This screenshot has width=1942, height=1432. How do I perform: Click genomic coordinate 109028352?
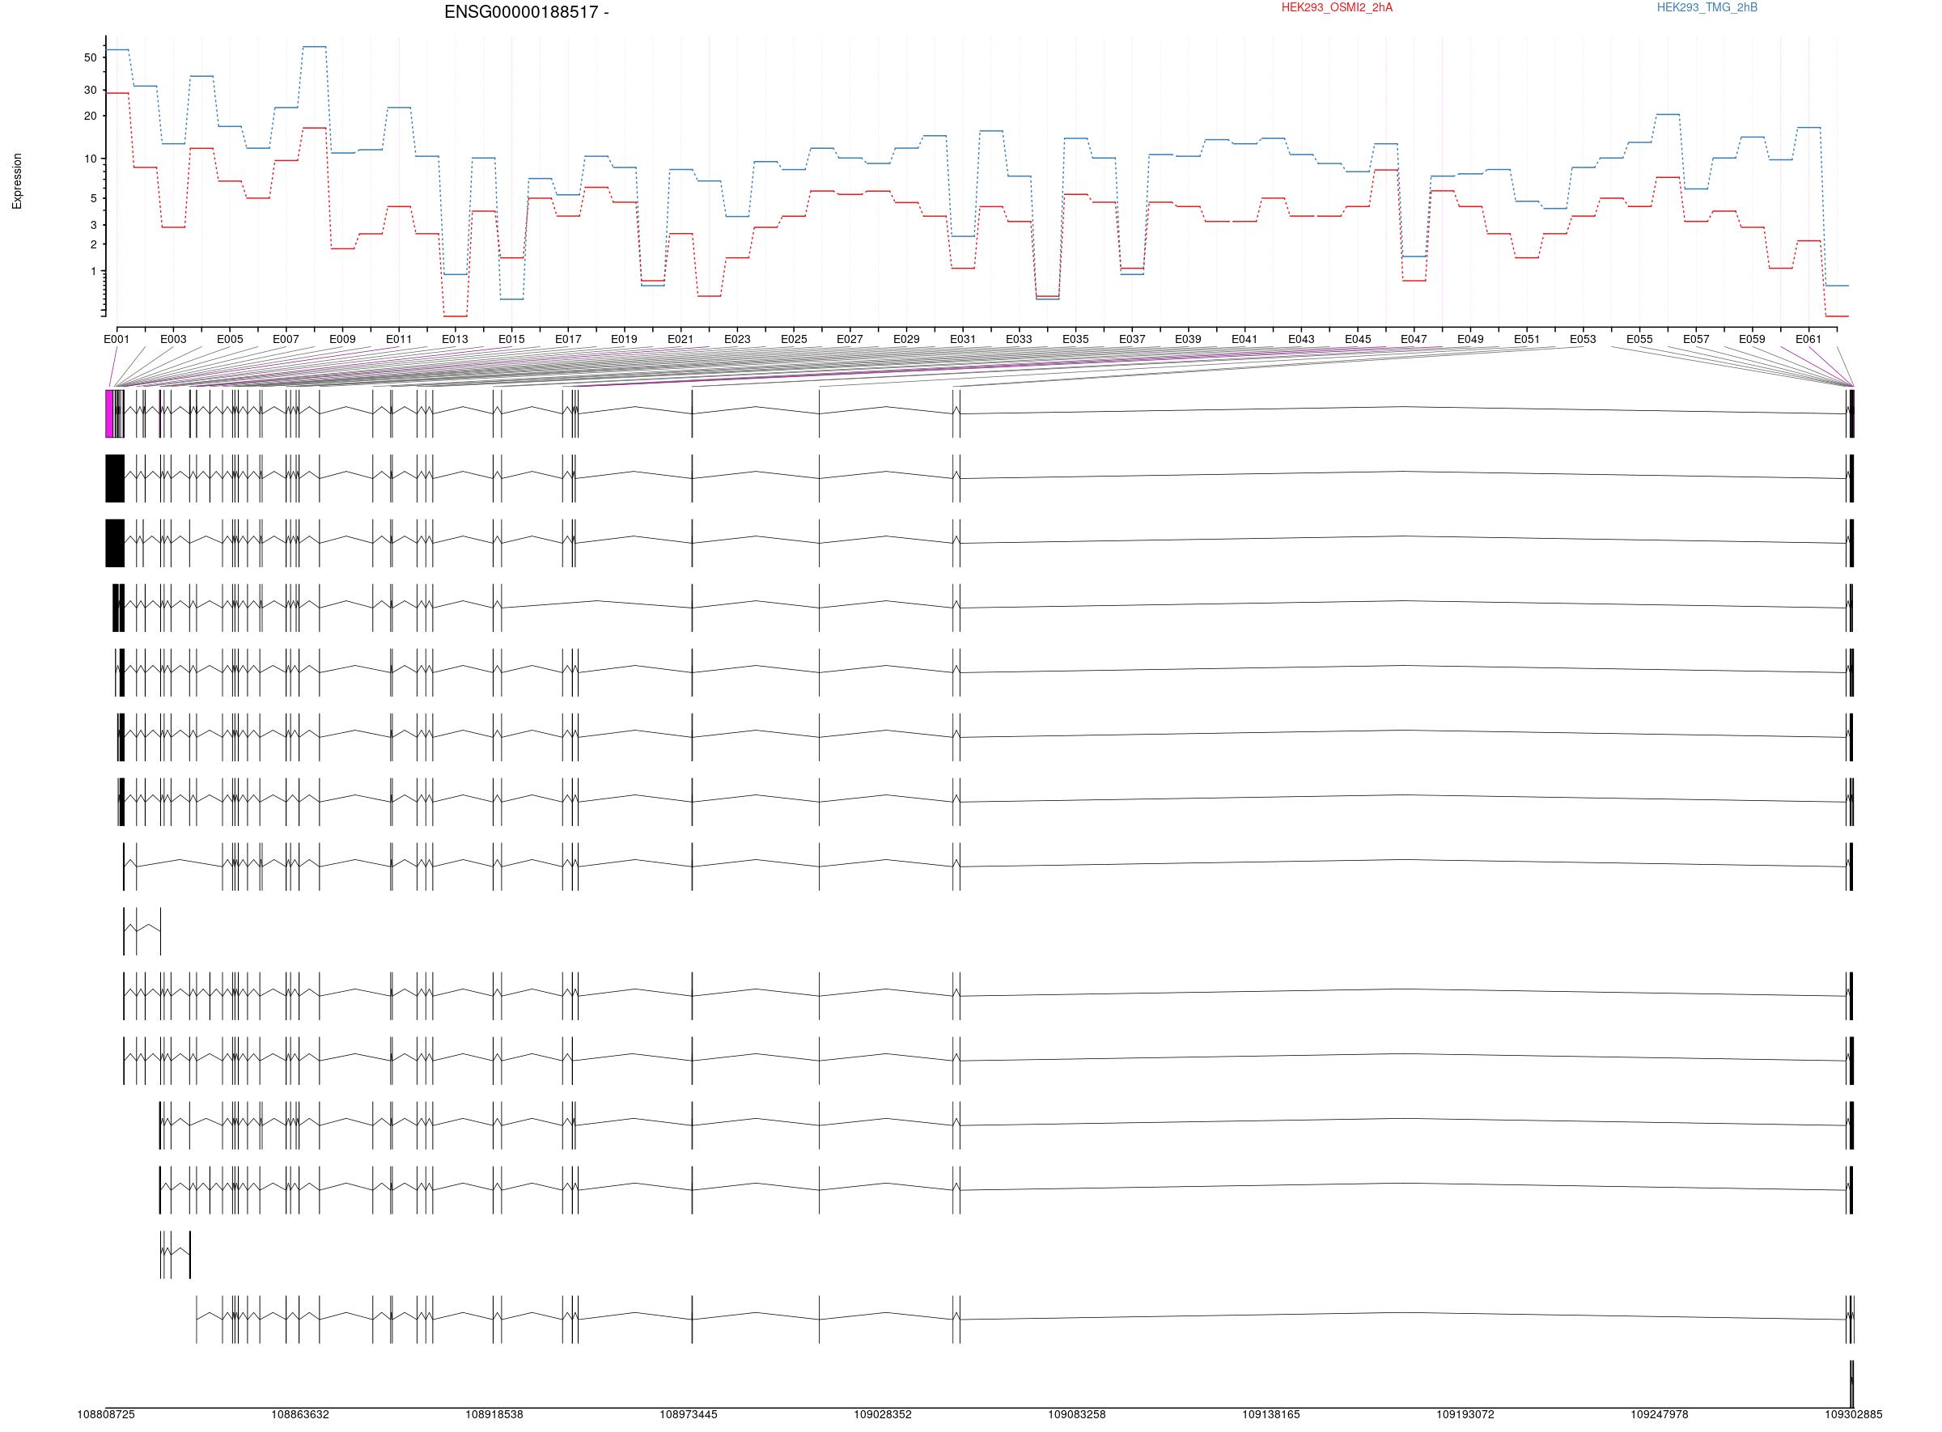tap(883, 1416)
